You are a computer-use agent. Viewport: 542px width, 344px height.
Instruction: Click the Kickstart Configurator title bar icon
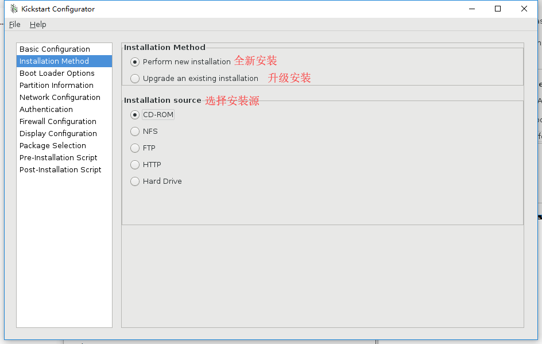(13, 9)
